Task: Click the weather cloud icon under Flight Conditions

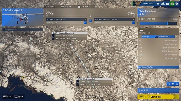Action: [x=143, y=14]
